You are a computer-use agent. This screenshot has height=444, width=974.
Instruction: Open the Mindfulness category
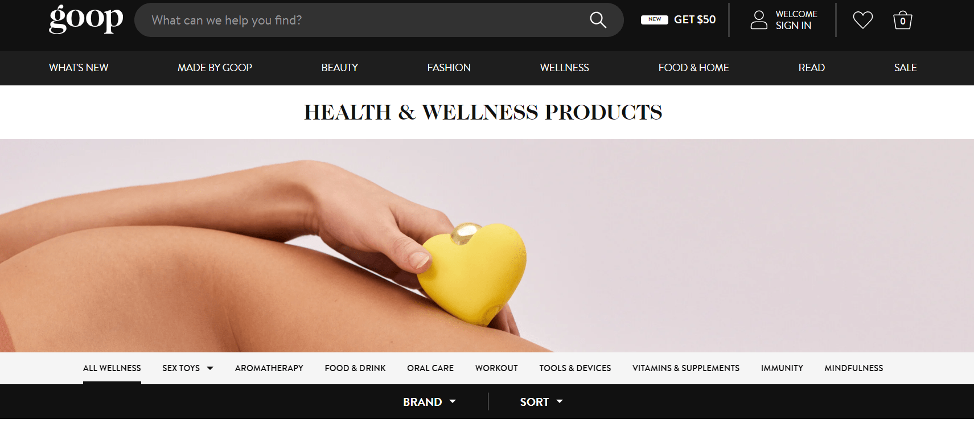pos(854,368)
